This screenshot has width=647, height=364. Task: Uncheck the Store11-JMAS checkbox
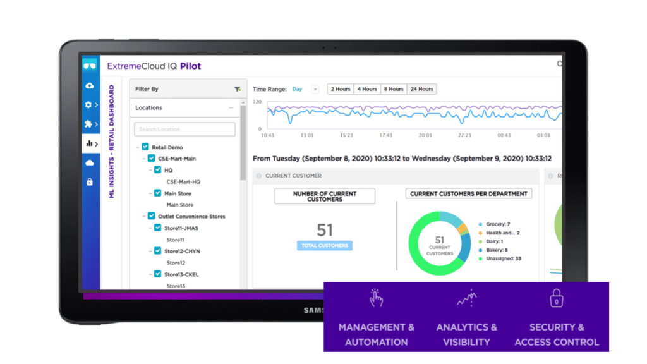[x=157, y=227]
